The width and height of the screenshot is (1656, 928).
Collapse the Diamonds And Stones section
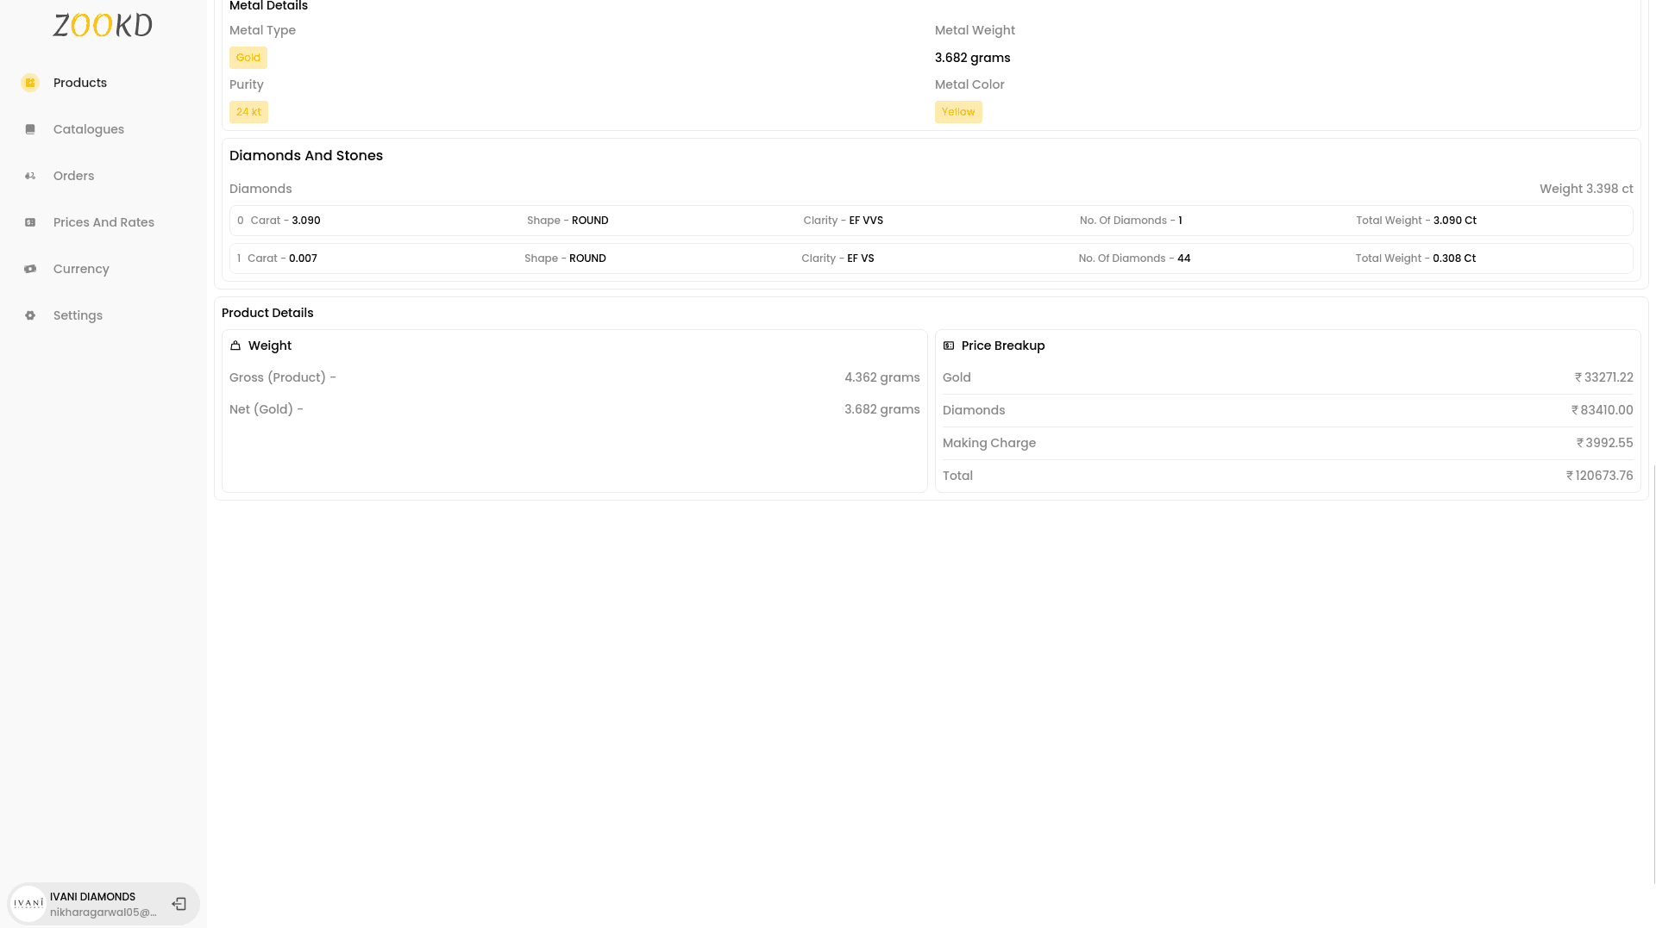point(305,155)
